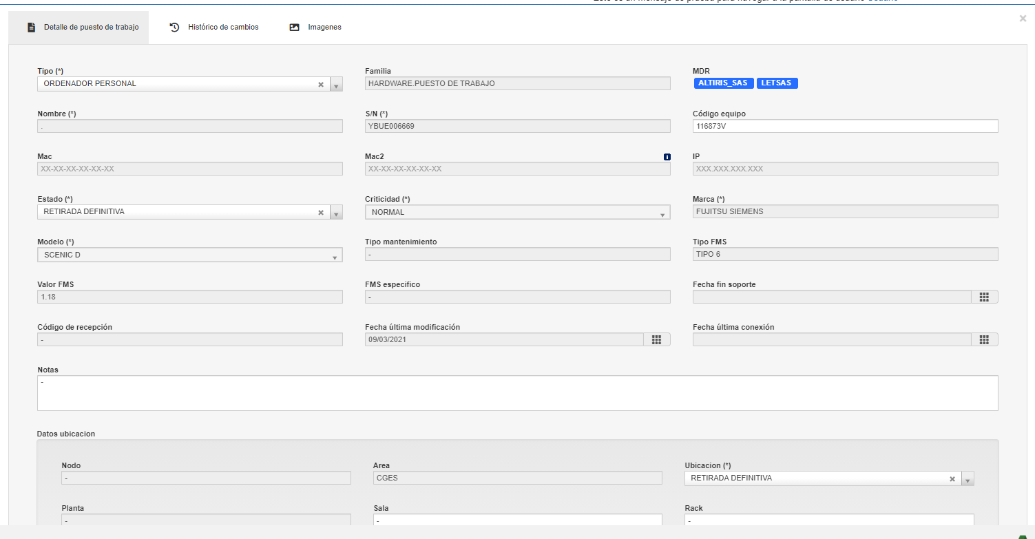
Task: Click the Ubicacion value RETIRADA DEFINITIVA
Action: (x=731, y=478)
